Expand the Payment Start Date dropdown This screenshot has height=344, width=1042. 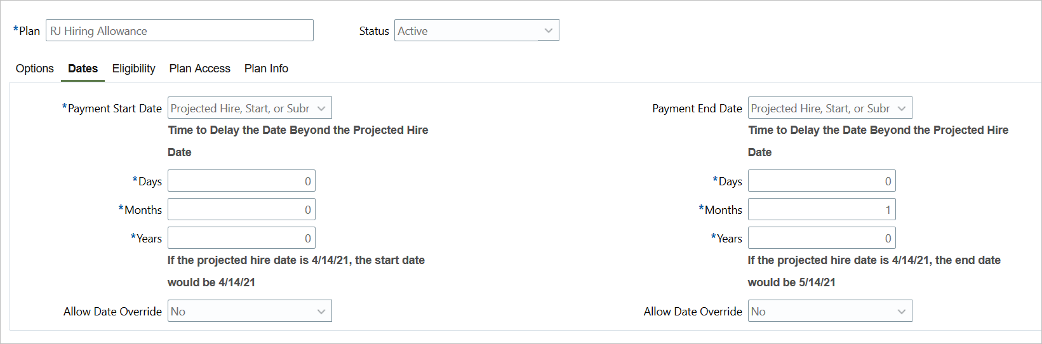(x=249, y=109)
